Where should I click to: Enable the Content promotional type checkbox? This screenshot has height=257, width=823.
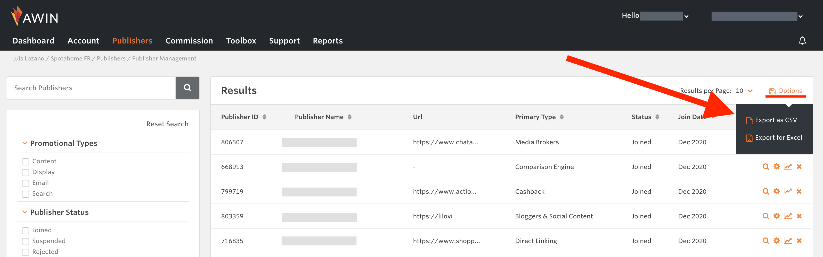click(26, 162)
